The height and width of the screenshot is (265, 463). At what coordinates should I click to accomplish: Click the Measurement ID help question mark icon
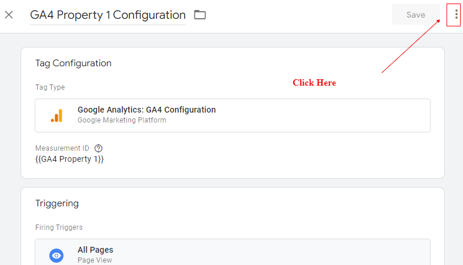click(x=98, y=148)
